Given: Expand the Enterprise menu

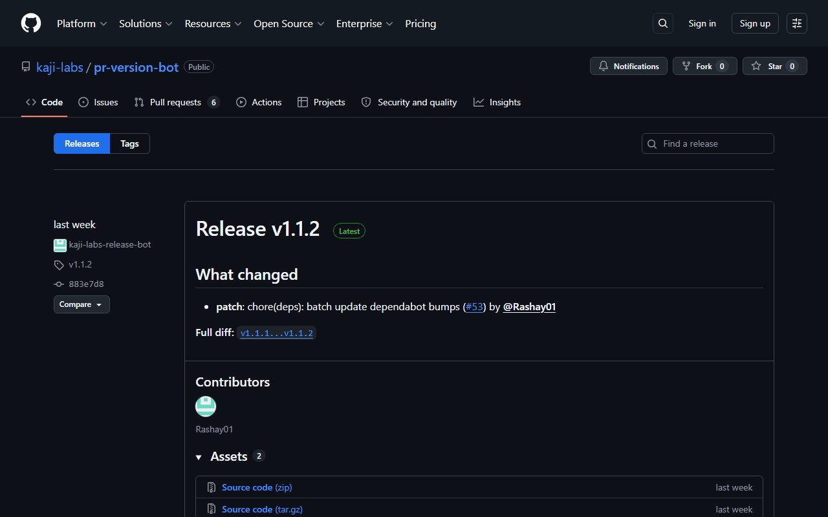Looking at the screenshot, I should coord(365,23).
